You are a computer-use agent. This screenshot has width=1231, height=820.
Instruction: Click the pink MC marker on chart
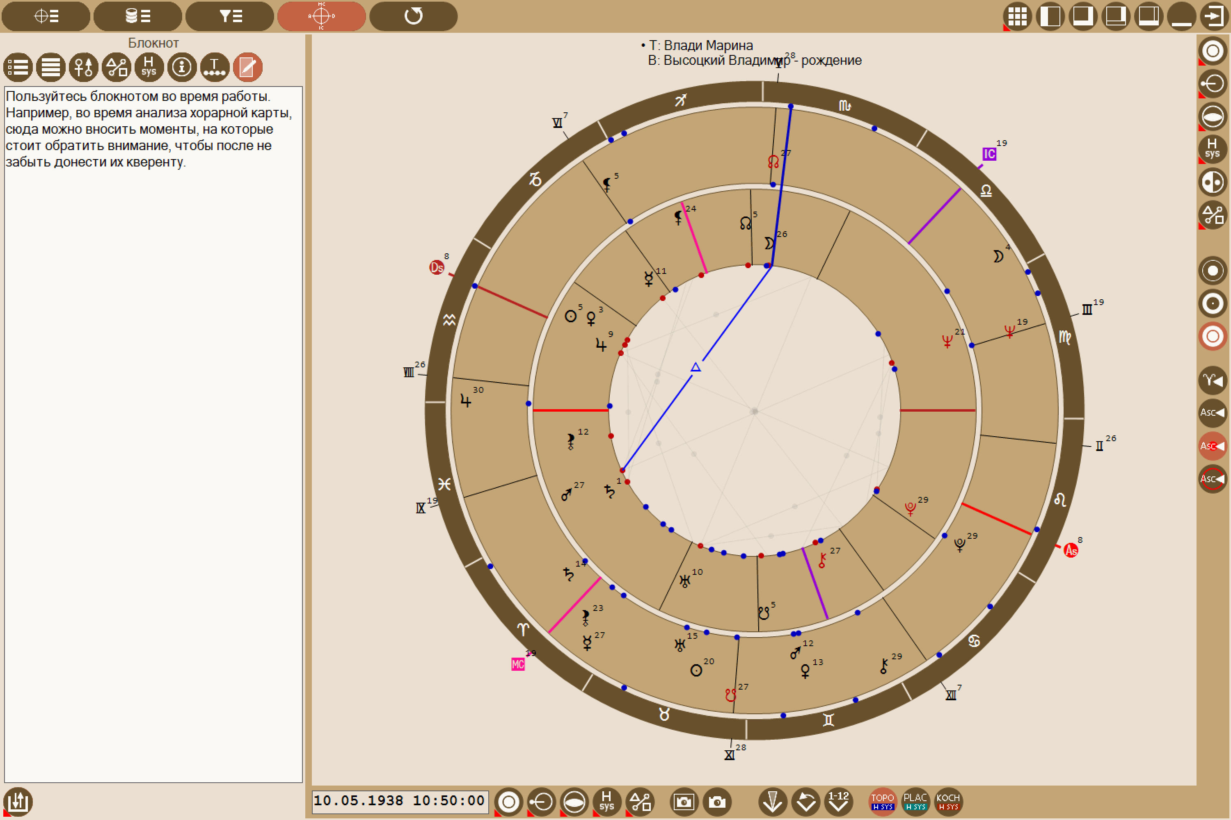tap(517, 664)
